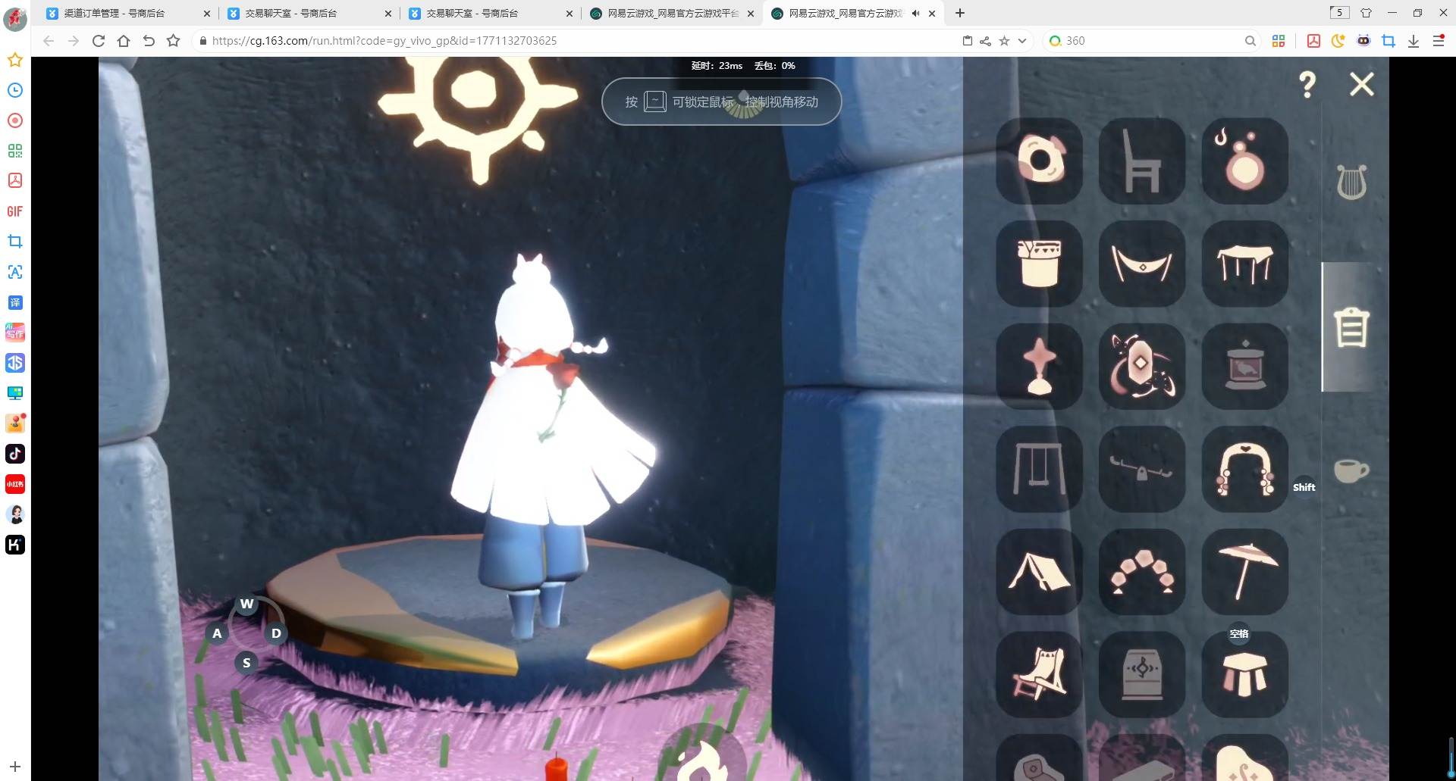Select the flower arch prop
The height and width of the screenshot is (781, 1456).
[1245, 469]
